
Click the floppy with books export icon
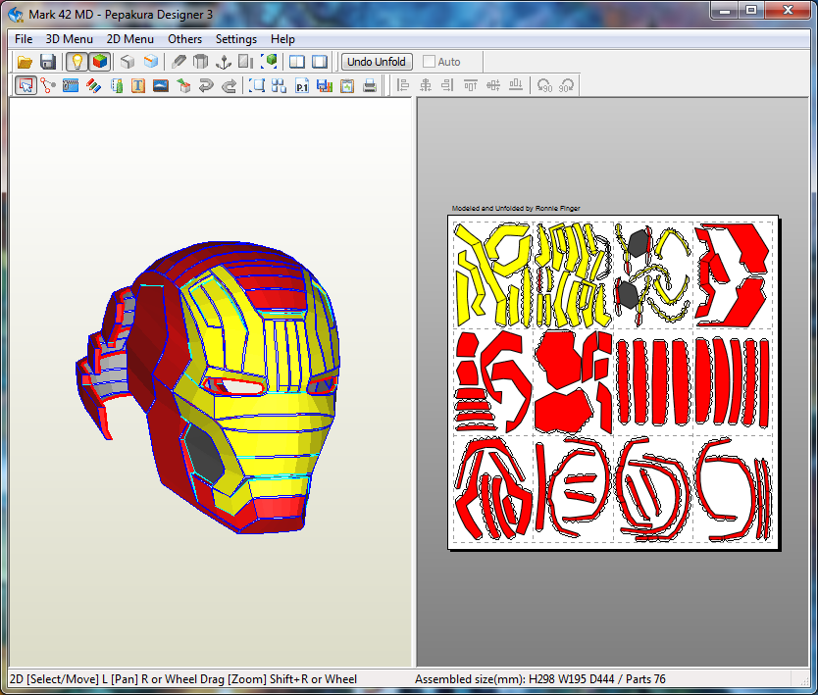point(325,85)
